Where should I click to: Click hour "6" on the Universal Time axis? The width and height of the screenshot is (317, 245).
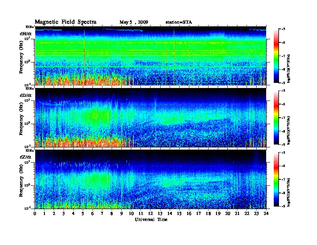[x=92, y=214]
